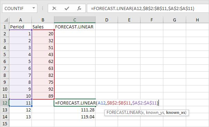The width and height of the screenshot is (209, 127).
Task: Click Sales cell with value 20
Action: pos(43,34)
